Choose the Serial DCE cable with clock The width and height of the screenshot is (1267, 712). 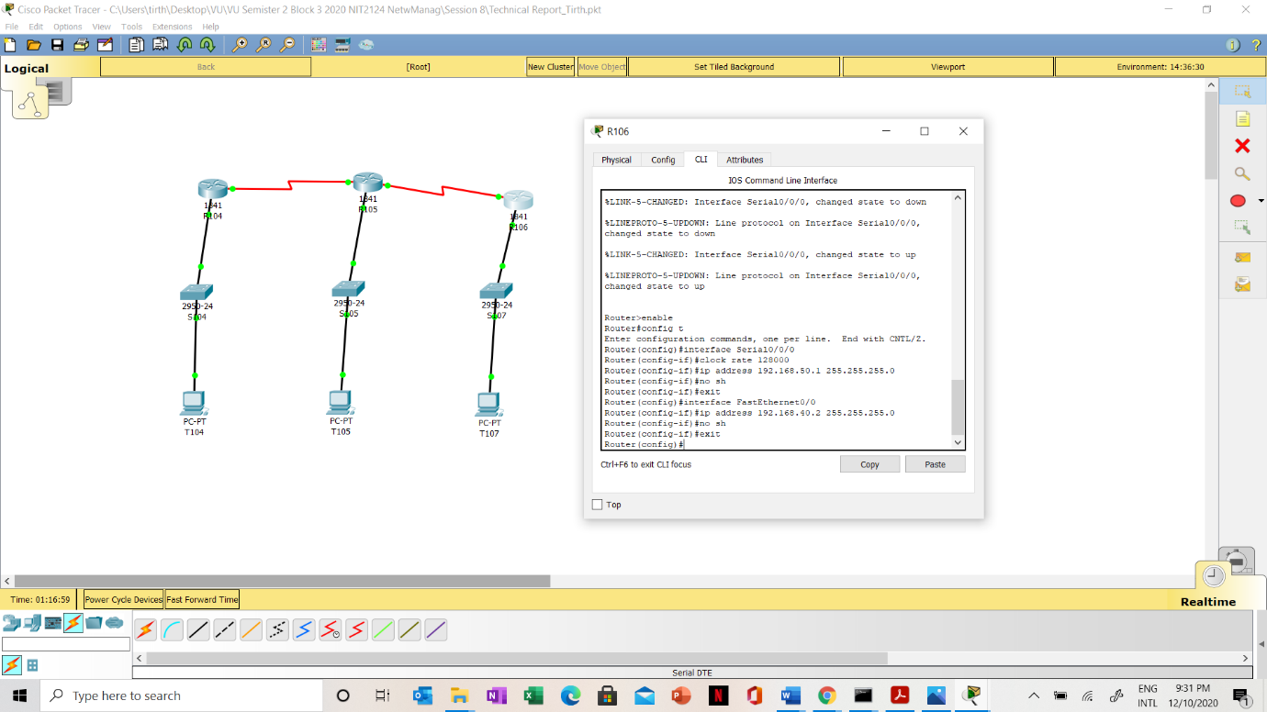(331, 630)
